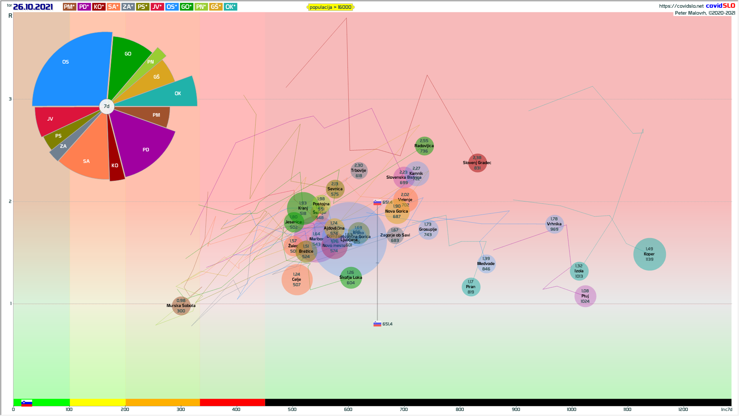This screenshot has height=416, width=739.
Task: Click the Koper municipality bubble
Action: (649, 254)
